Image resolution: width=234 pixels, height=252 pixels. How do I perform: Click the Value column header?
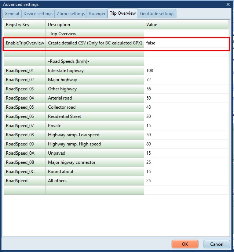click(186, 25)
